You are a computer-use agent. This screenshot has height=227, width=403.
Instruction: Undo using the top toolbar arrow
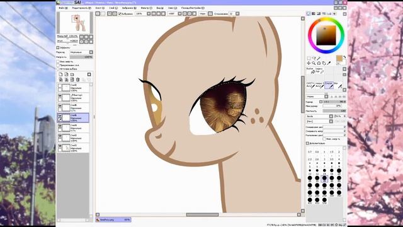(x=98, y=14)
